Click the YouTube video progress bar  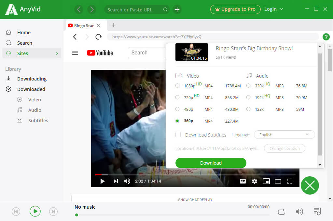(x=195, y=175)
